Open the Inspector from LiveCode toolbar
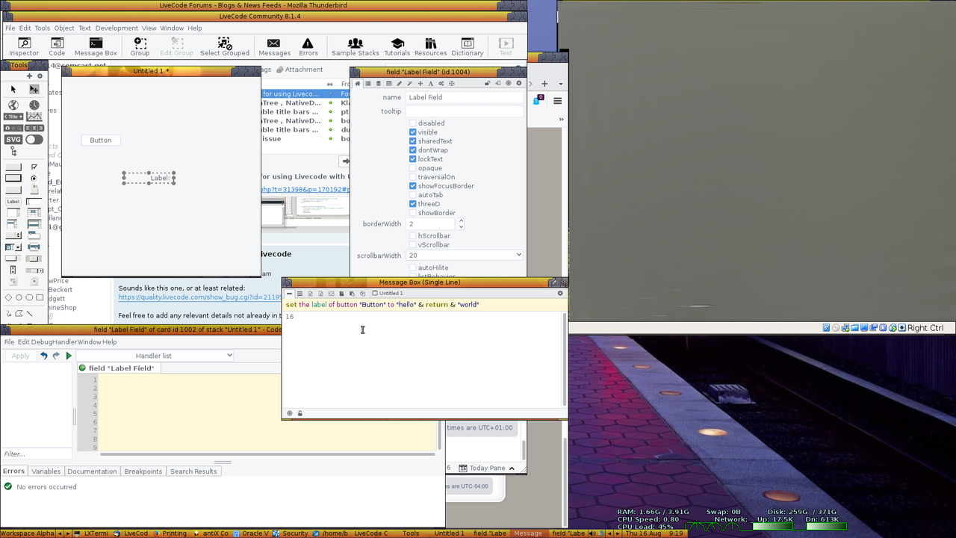Image resolution: width=956 pixels, height=538 pixels. pyautogui.click(x=24, y=47)
